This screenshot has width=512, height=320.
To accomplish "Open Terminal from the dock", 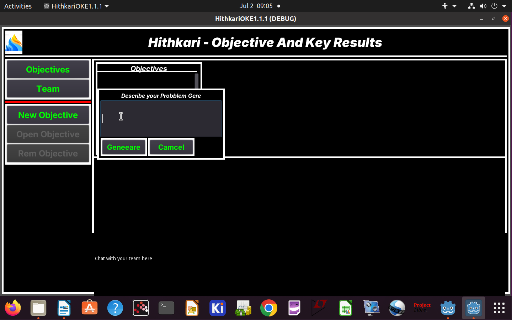I will pos(166,308).
